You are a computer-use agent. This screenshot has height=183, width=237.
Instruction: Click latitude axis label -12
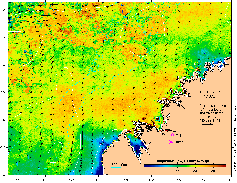(x=3, y=10)
